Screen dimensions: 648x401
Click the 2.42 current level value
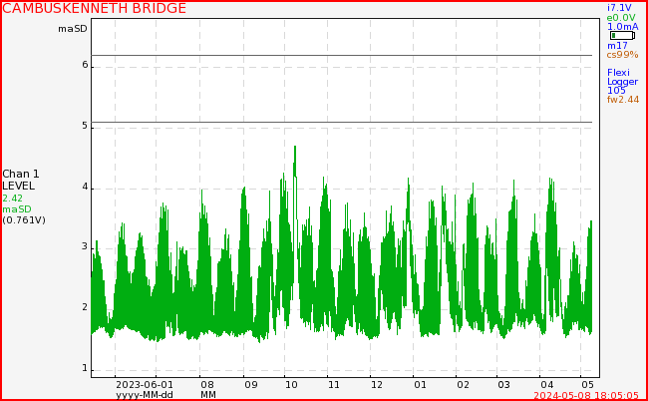click(x=12, y=199)
